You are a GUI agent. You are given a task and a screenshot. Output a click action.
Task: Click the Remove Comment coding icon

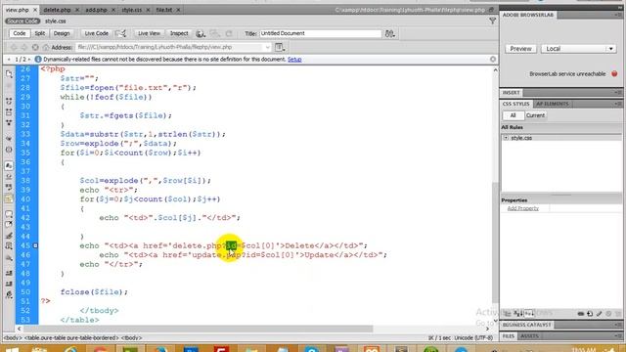9,225
